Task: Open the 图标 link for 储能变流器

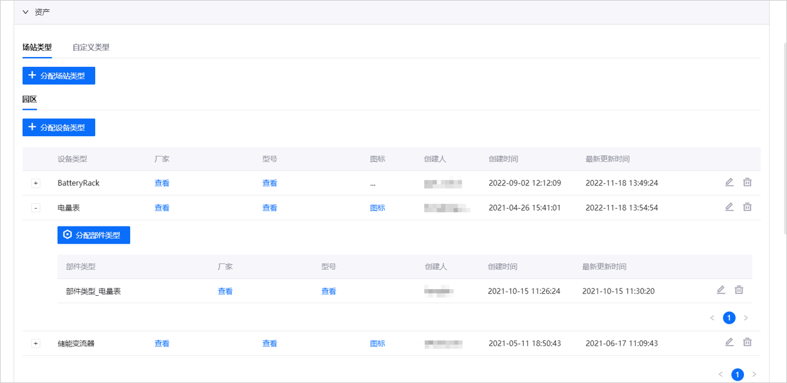Action: pyautogui.click(x=378, y=344)
